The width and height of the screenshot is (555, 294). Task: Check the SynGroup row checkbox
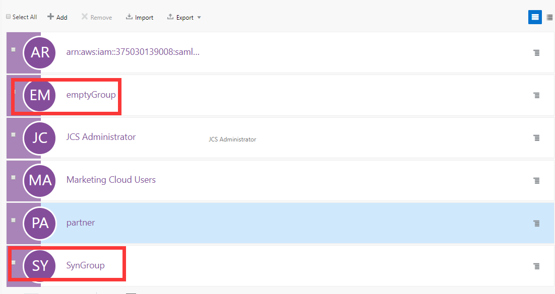coord(14,263)
